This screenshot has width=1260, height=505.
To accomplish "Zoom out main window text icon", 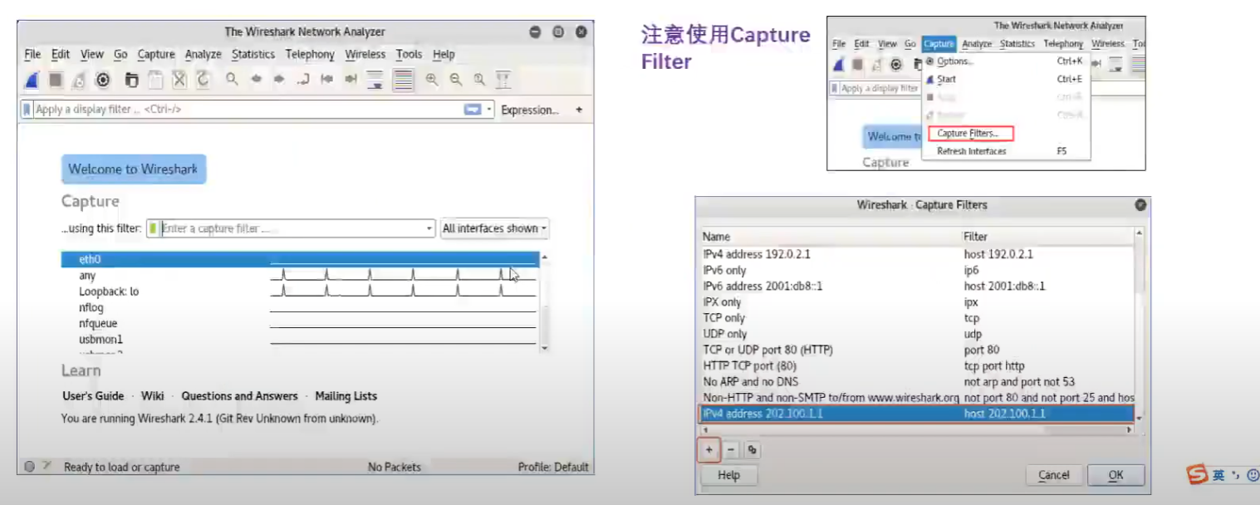I will 456,80.
